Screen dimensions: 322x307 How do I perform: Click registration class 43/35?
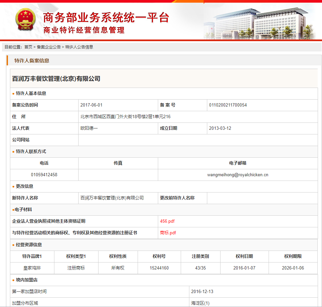coord(200,268)
